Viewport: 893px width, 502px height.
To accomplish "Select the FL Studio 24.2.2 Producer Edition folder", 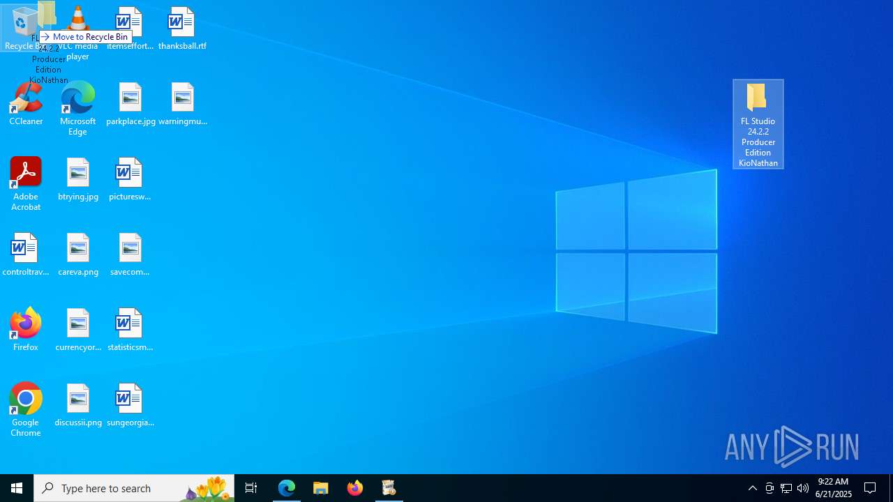I will (758, 124).
